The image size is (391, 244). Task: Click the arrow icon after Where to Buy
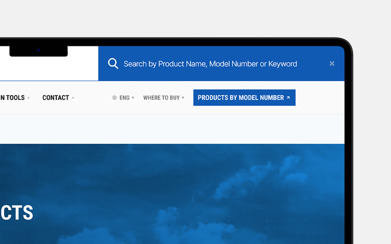pyautogui.click(x=183, y=98)
